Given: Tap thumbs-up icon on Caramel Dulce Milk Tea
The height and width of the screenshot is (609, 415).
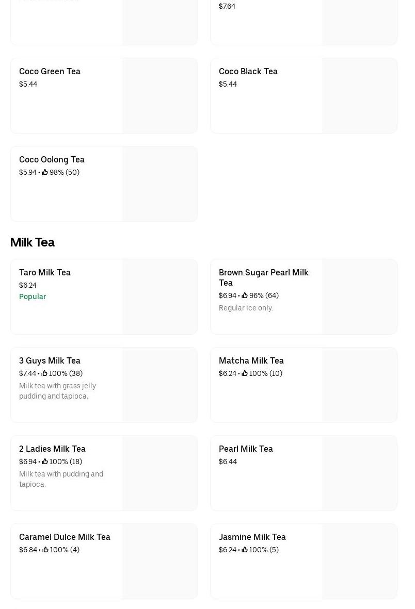Looking at the screenshot, I should 45,550.
